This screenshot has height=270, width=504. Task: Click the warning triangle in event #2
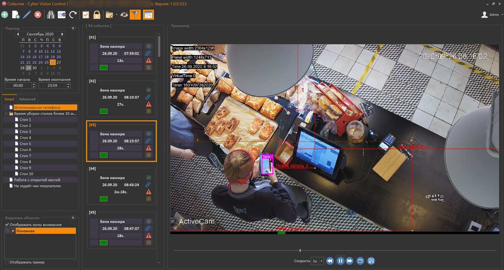149,104
